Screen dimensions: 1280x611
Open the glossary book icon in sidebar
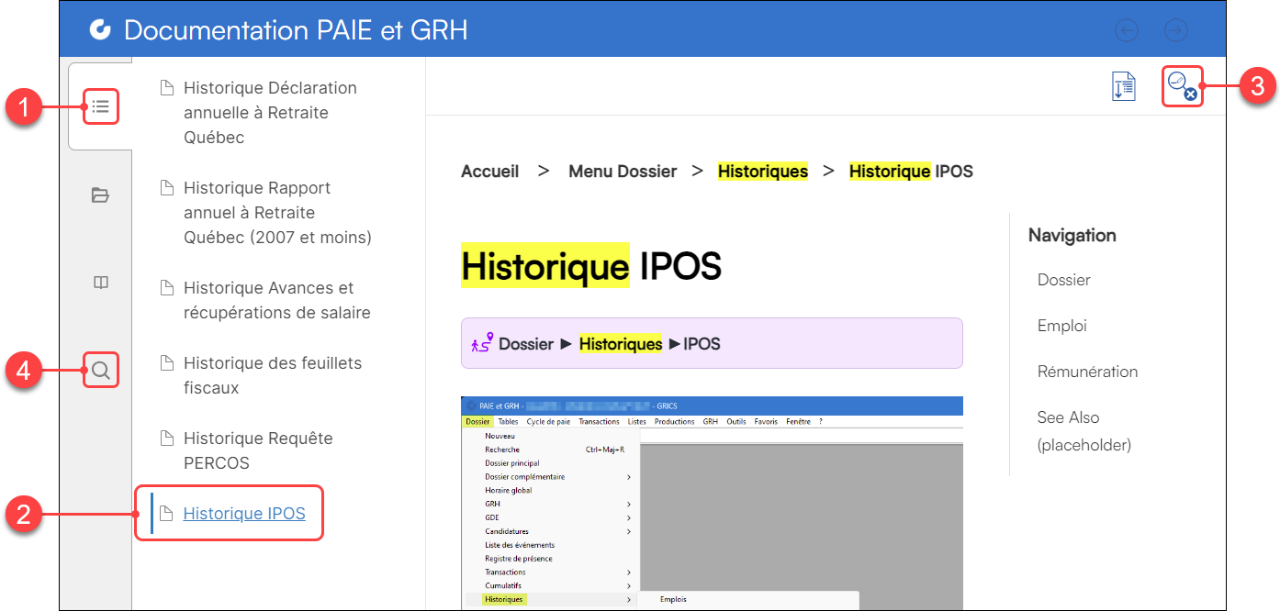[101, 283]
